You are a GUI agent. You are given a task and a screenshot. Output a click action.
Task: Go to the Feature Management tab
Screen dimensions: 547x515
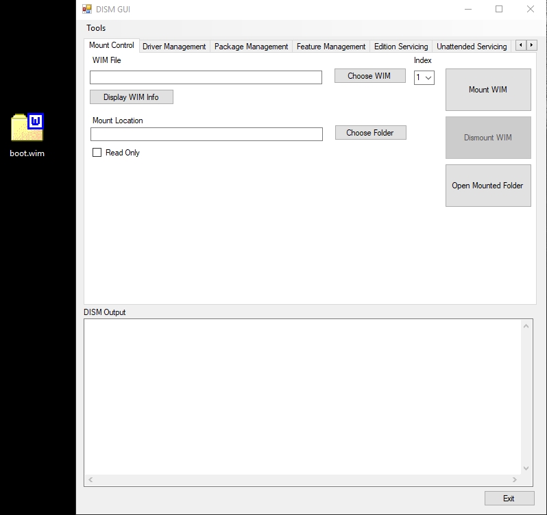[331, 47]
